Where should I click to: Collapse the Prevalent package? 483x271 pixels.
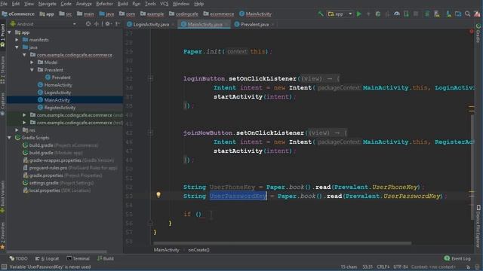(x=32, y=70)
